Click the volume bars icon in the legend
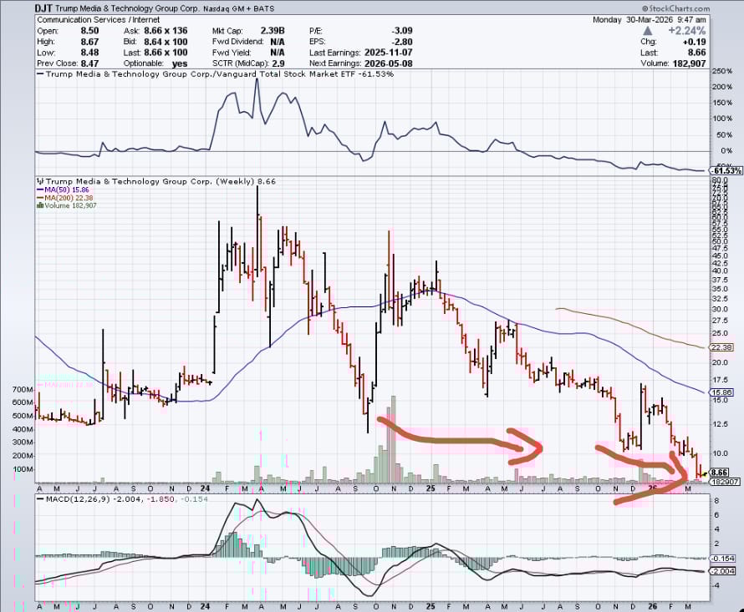 coord(40,205)
